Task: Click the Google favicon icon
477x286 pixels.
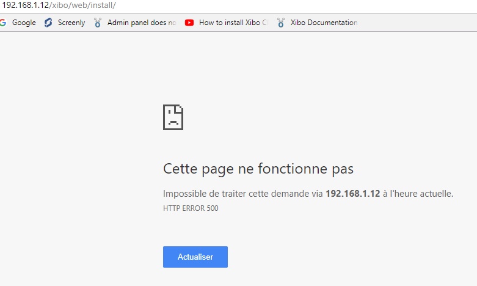Action: [3, 23]
